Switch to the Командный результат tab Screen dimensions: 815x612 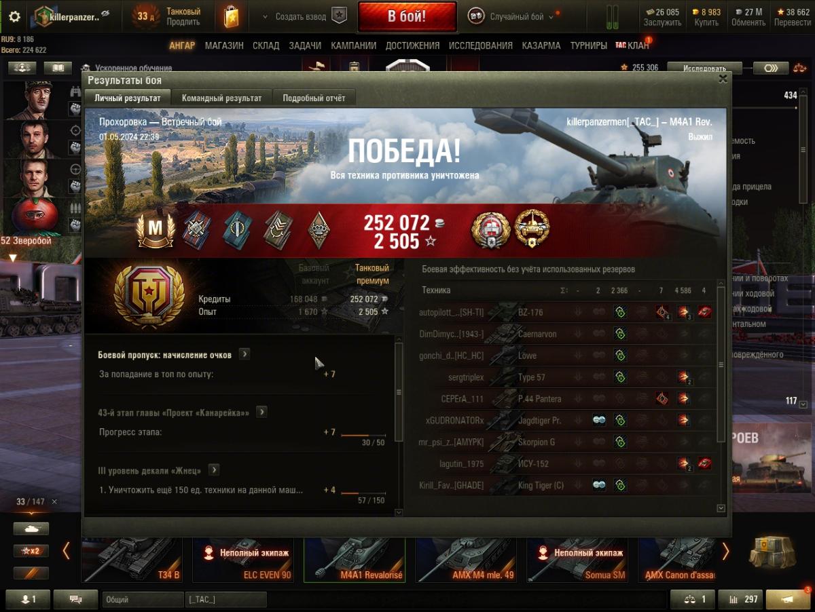[221, 98]
